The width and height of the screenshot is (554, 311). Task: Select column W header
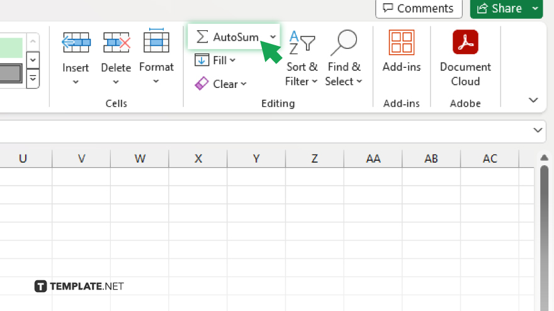pyautogui.click(x=140, y=159)
